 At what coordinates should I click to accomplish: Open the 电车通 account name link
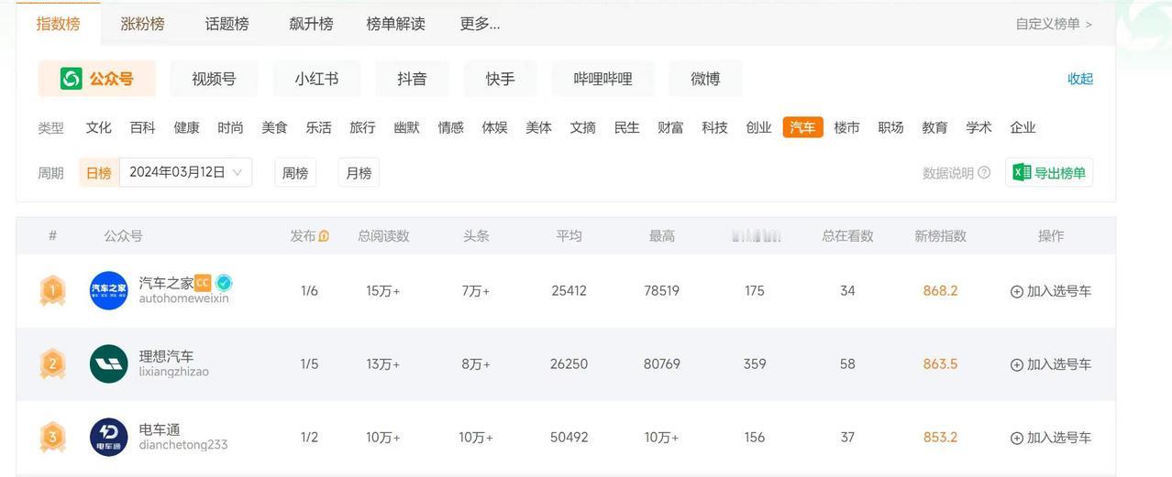click(160, 429)
